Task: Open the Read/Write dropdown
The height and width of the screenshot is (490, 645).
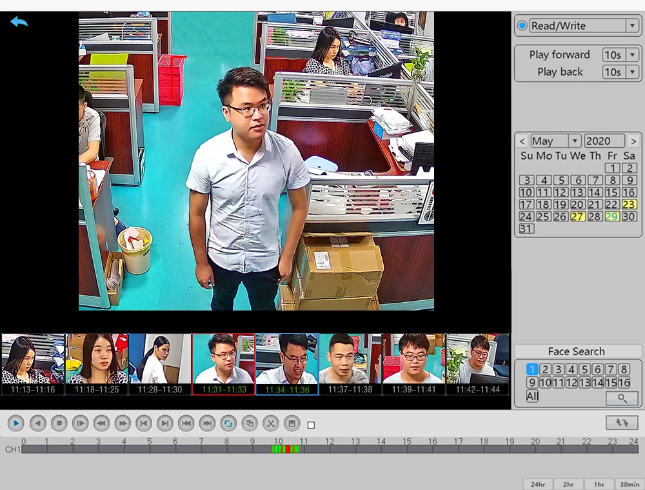Action: point(631,26)
